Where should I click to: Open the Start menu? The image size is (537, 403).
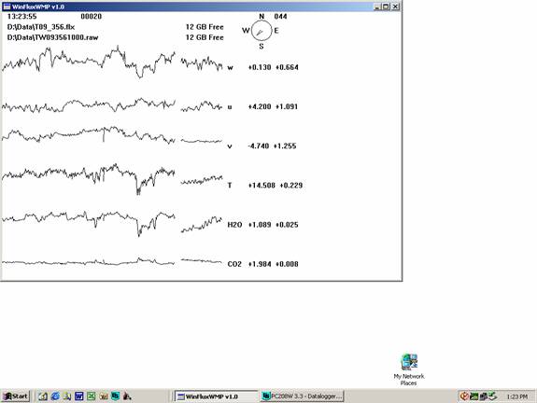(x=16, y=396)
